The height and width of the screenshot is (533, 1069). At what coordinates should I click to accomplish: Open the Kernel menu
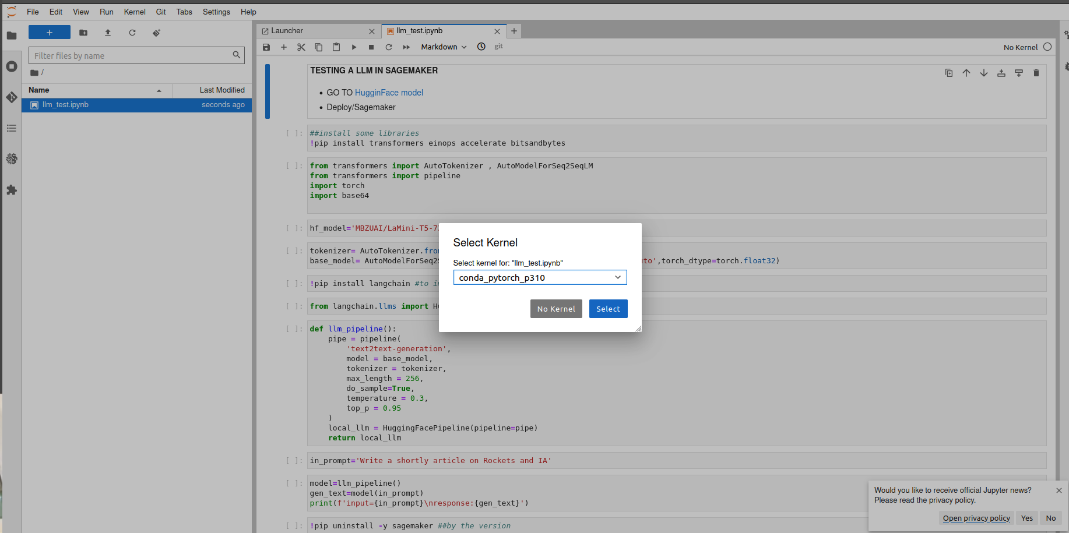pyautogui.click(x=135, y=12)
